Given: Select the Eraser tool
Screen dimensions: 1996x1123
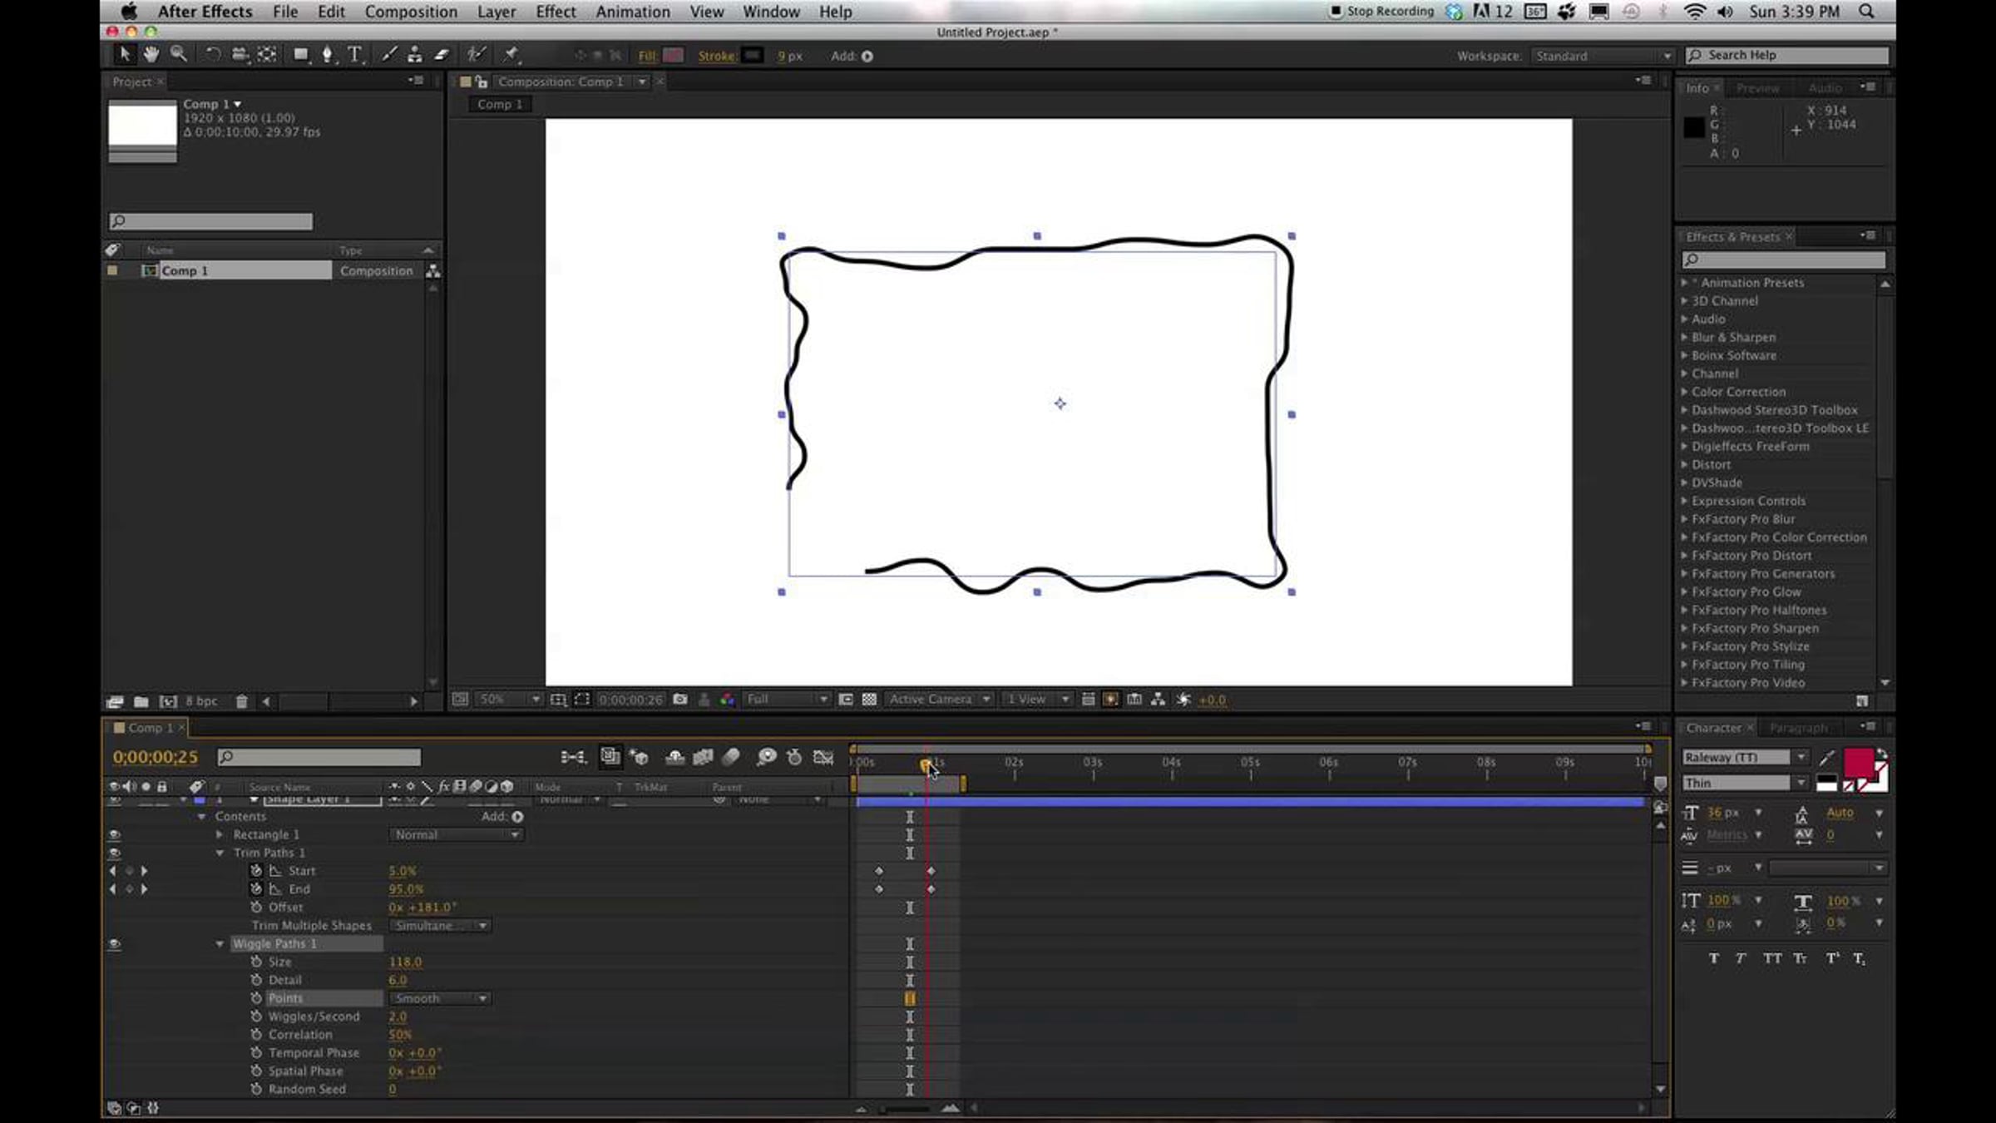Looking at the screenshot, I should pyautogui.click(x=442, y=55).
